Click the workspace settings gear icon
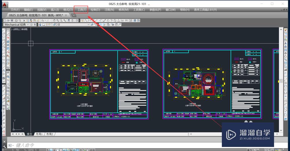 [x=31, y=25]
